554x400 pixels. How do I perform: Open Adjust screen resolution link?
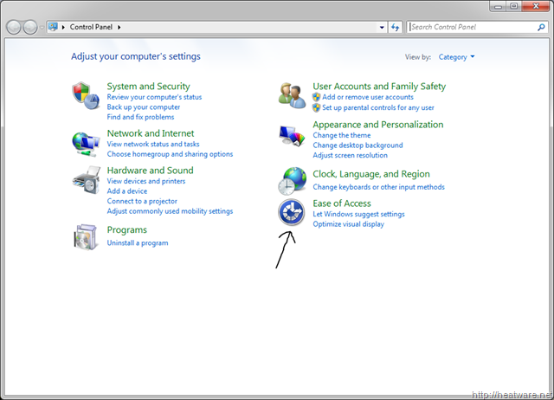(350, 156)
